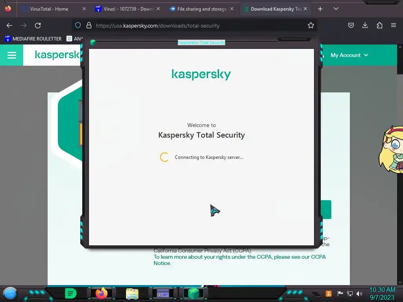Open the CCPA Notice link
Viewport: 403px width, 302px height.
pos(240,260)
